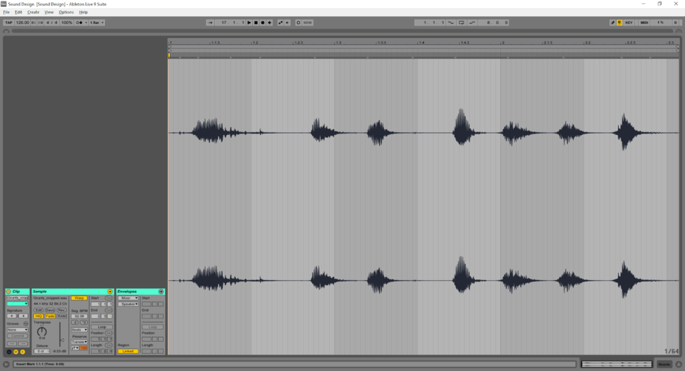Viewport: 685px width, 371px height.
Task: Toggle the arrangement Loop switch icon
Action: (462, 23)
